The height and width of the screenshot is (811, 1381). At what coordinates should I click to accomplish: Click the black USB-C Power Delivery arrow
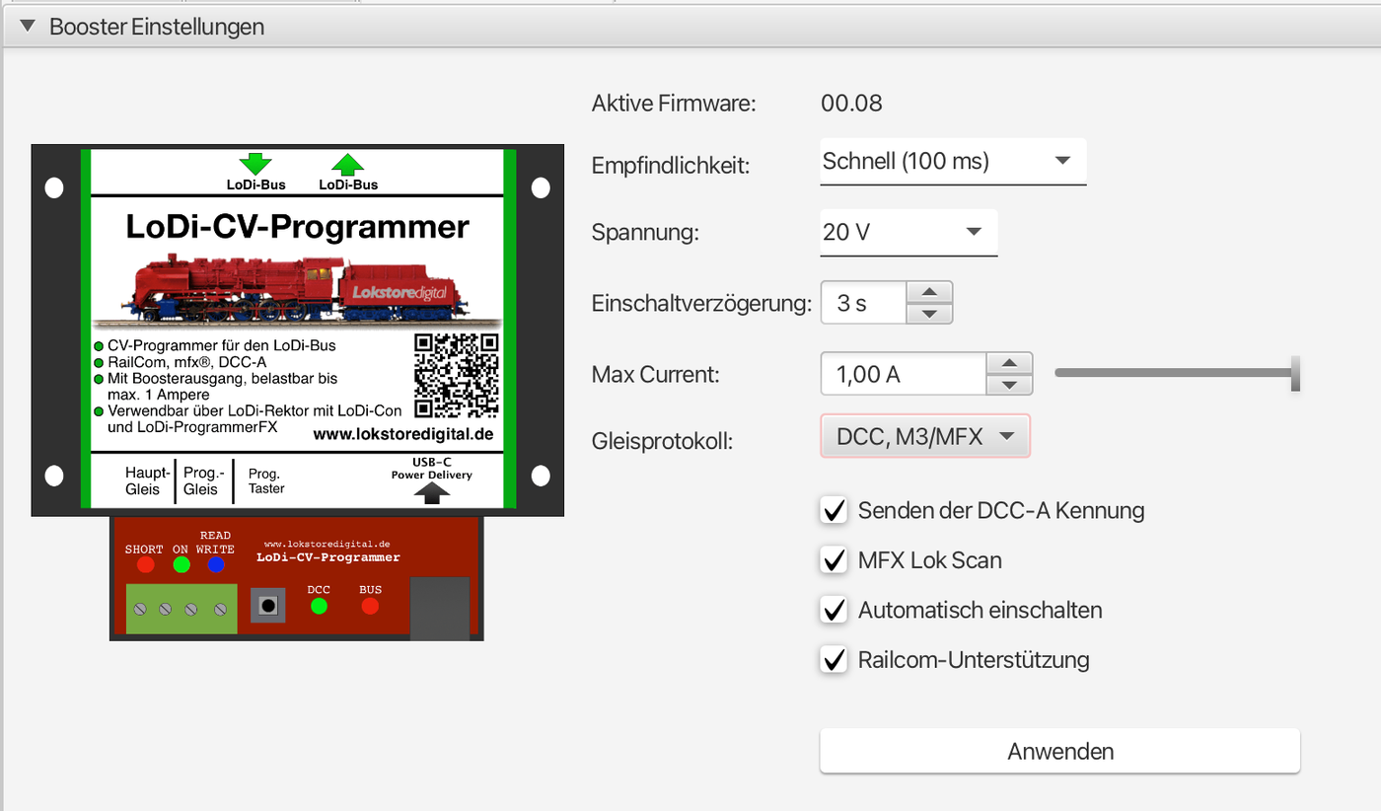coord(430,492)
